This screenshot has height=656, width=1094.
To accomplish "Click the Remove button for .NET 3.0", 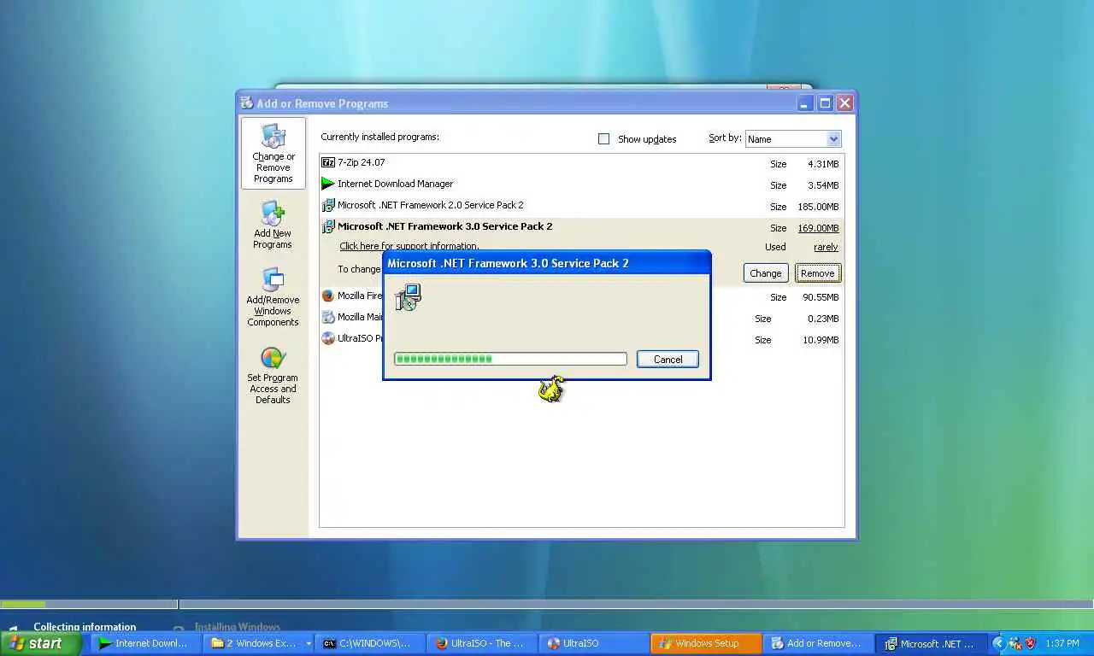I will point(817,273).
